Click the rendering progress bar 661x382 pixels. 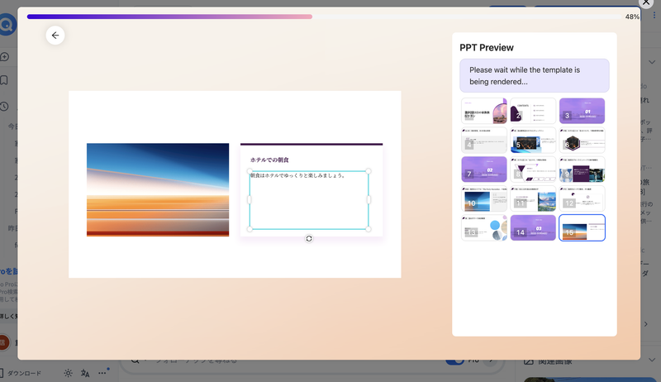[322, 17]
